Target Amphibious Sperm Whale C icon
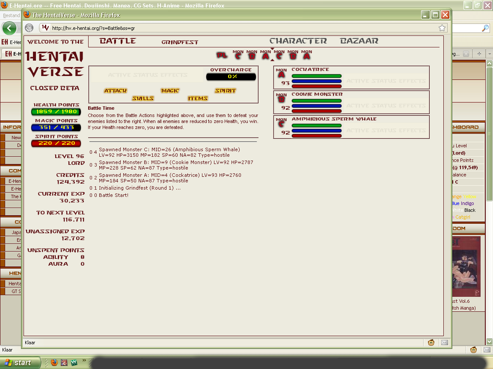Screen dimensions: 493x369 point(282,124)
